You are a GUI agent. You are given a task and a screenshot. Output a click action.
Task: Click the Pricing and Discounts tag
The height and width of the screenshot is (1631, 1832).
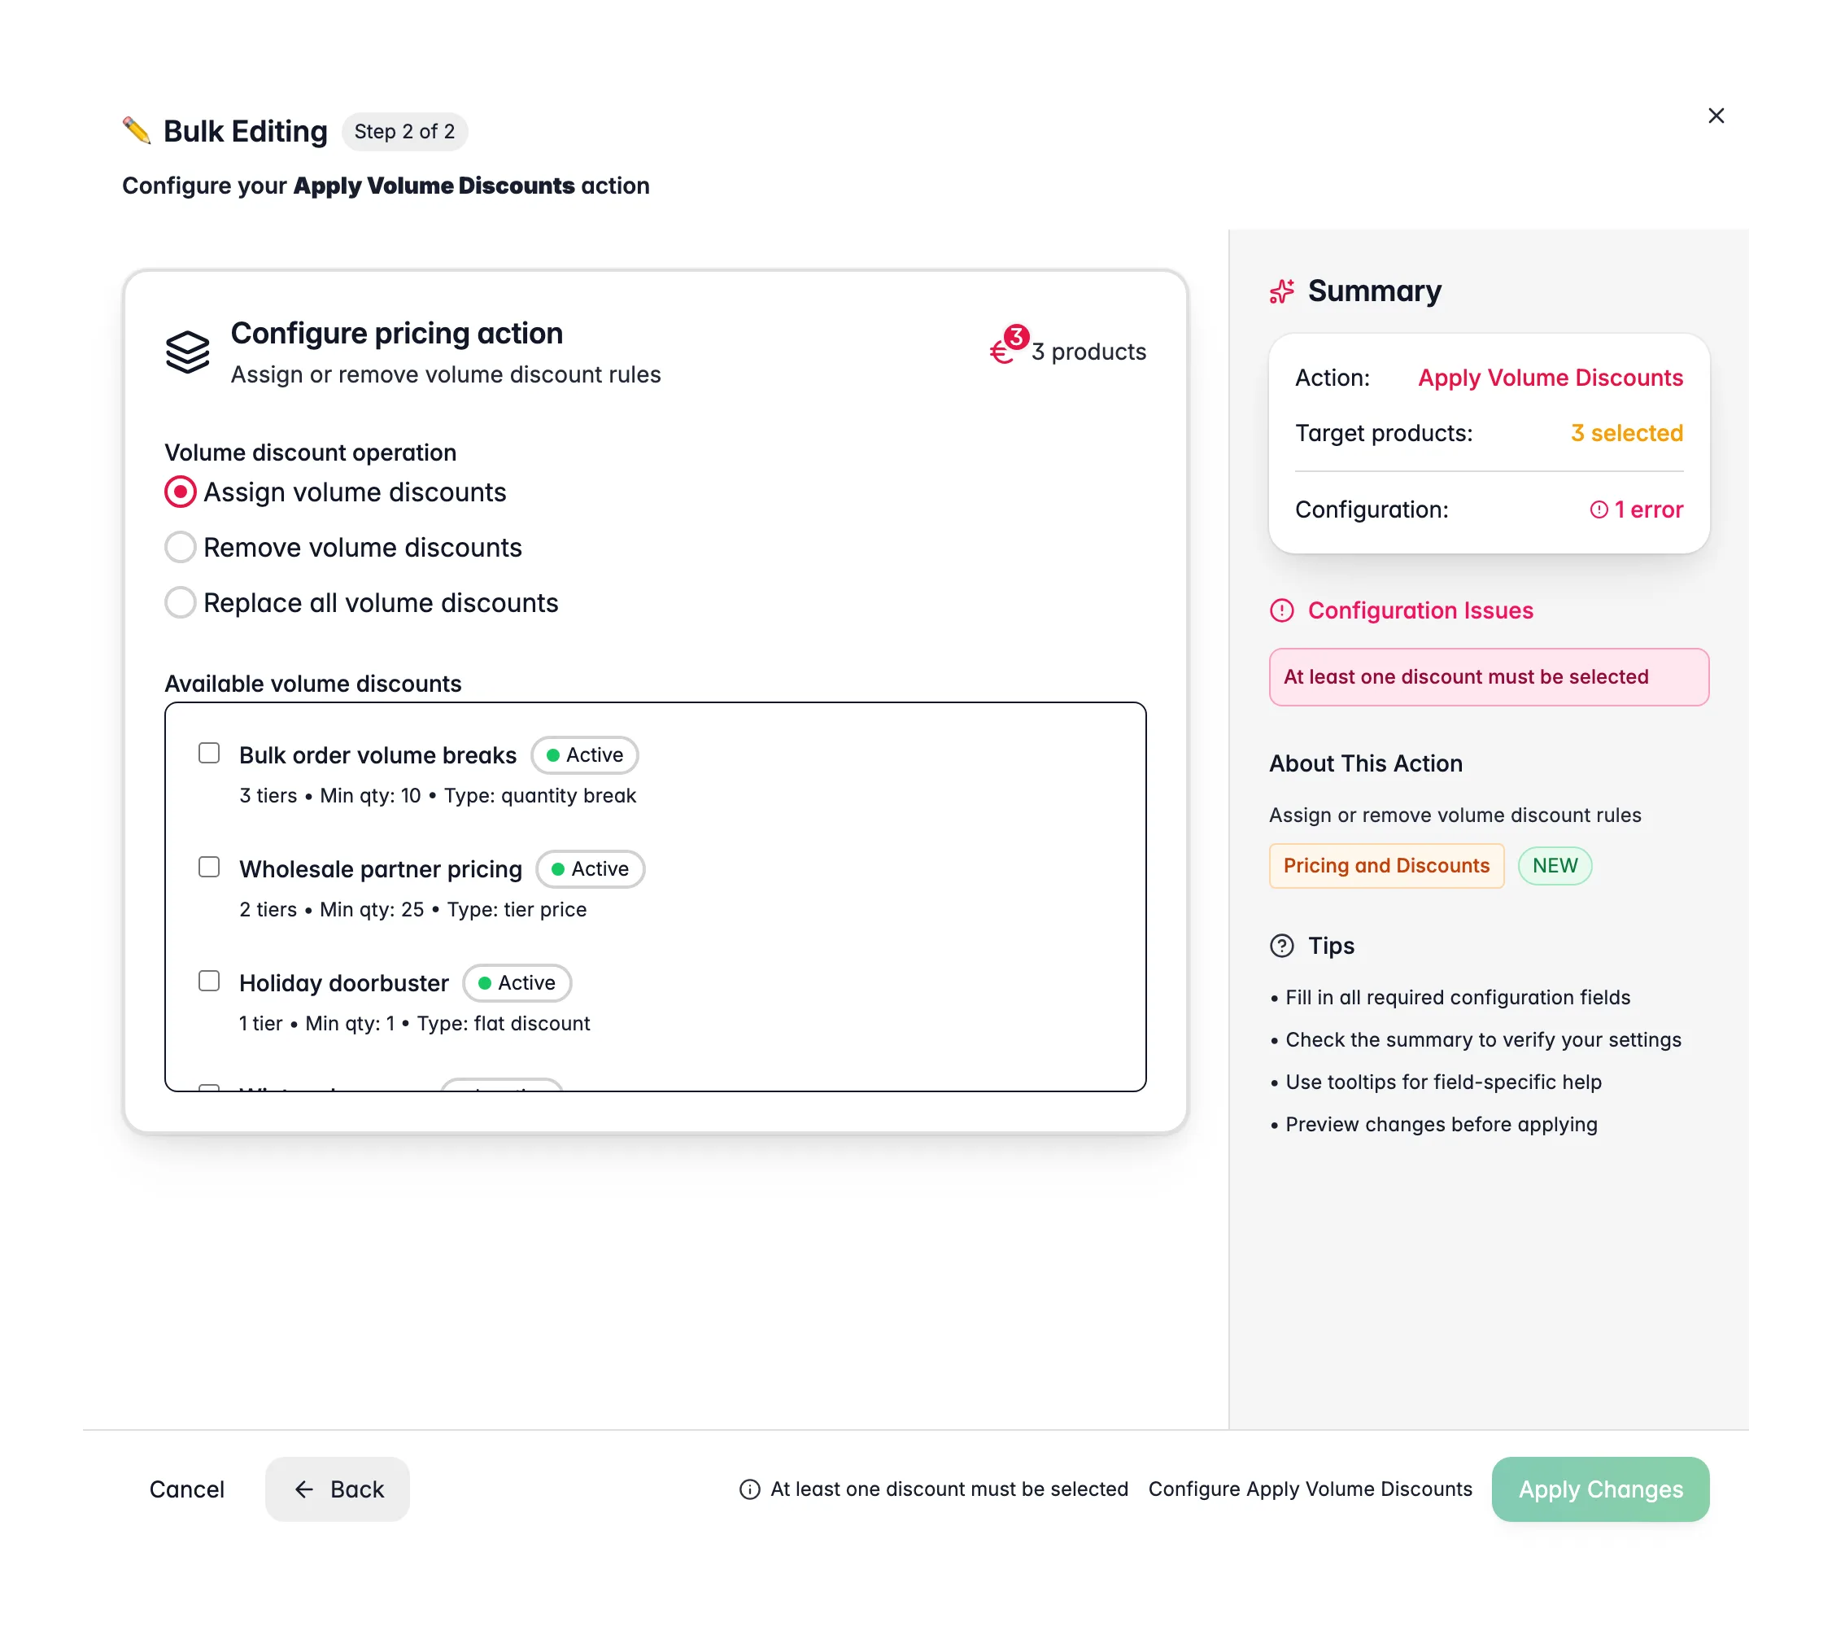point(1385,866)
